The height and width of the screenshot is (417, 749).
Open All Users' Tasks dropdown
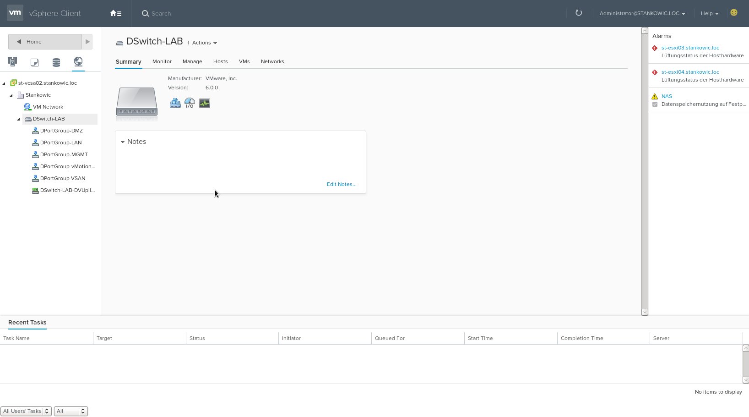[26, 411]
